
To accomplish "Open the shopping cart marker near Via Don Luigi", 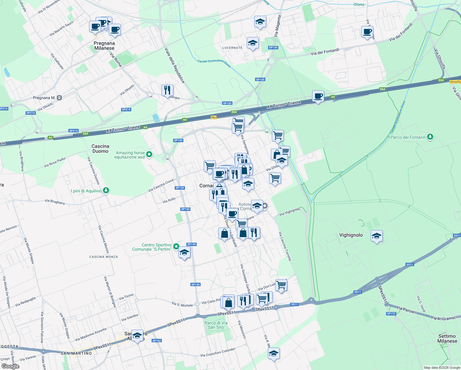I will coord(281,285).
